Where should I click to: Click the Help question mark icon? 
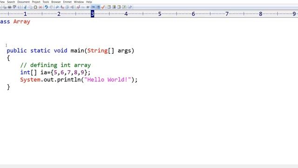click(x=129, y=7)
